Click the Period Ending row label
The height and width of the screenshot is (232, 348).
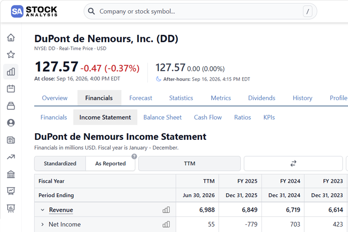click(56, 195)
